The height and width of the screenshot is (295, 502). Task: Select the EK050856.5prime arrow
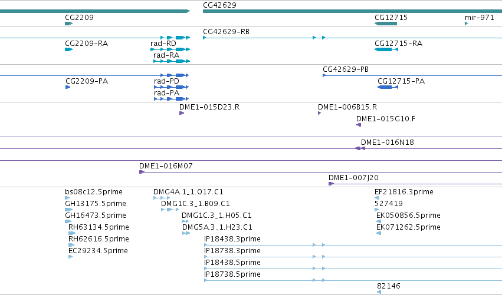click(x=379, y=221)
